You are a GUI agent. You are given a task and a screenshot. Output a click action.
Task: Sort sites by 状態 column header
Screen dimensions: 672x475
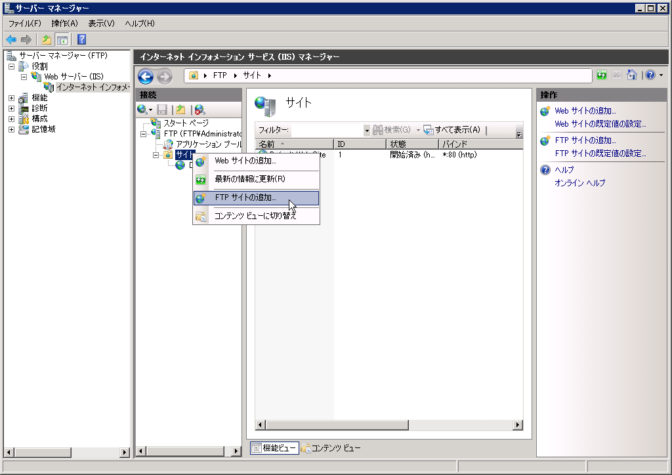point(412,144)
